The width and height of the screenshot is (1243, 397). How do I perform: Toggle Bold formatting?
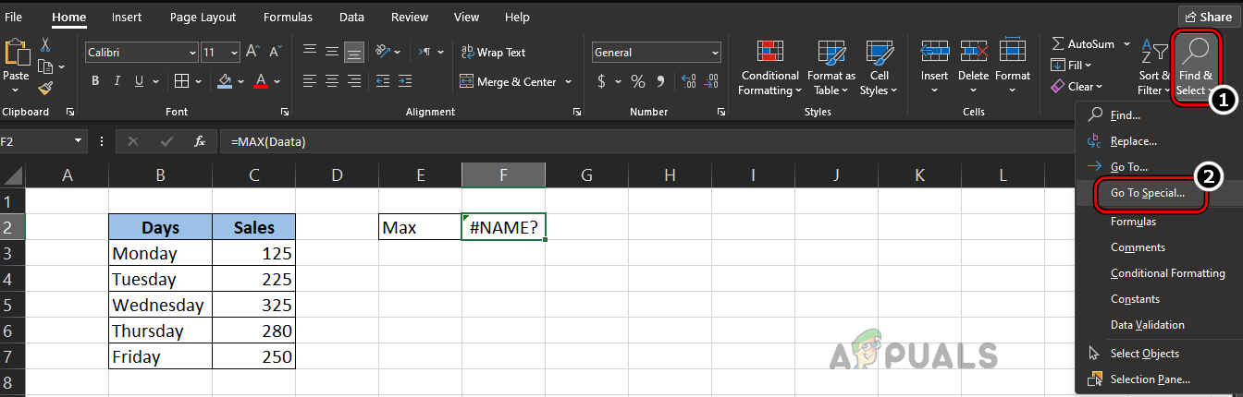tap(95, 81)
